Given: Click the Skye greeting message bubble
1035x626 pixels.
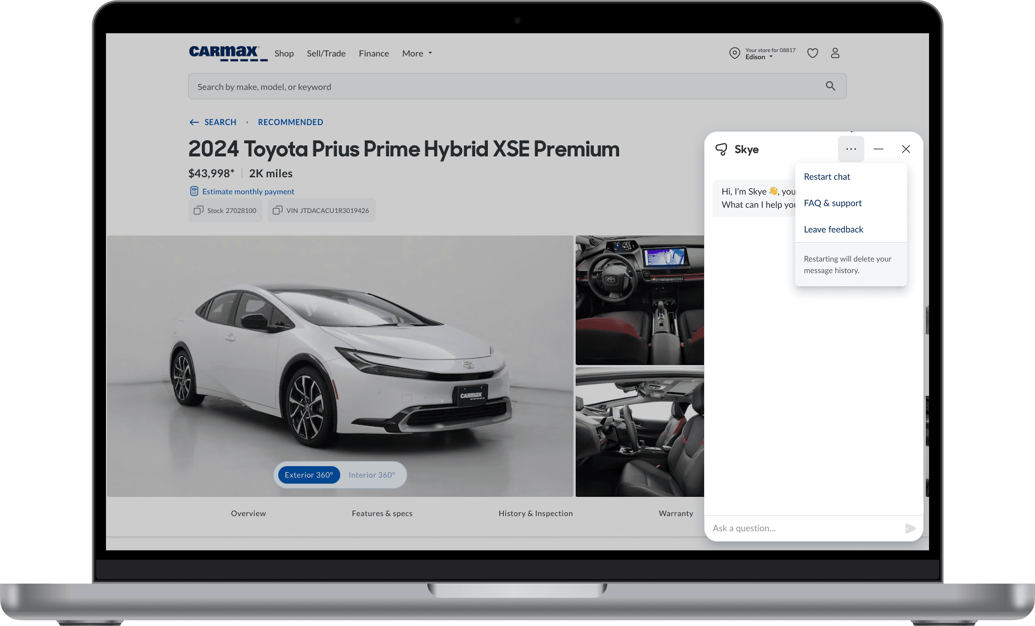Looking at the screenshot, I should 754,198.
